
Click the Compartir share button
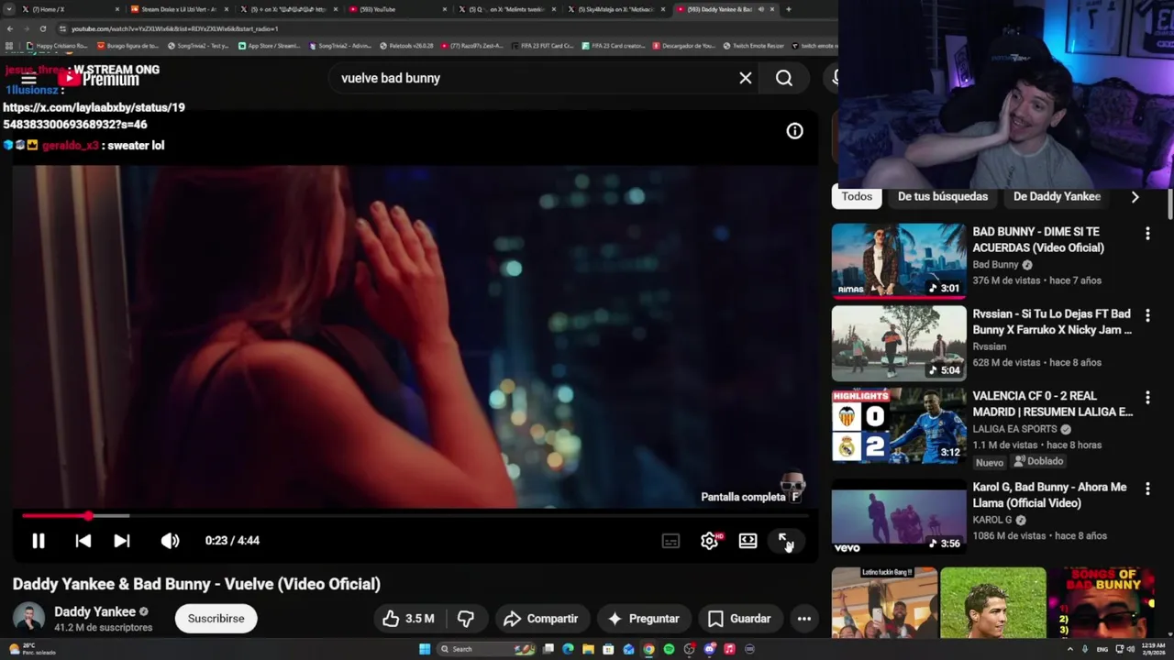click(x=540, y=619)
